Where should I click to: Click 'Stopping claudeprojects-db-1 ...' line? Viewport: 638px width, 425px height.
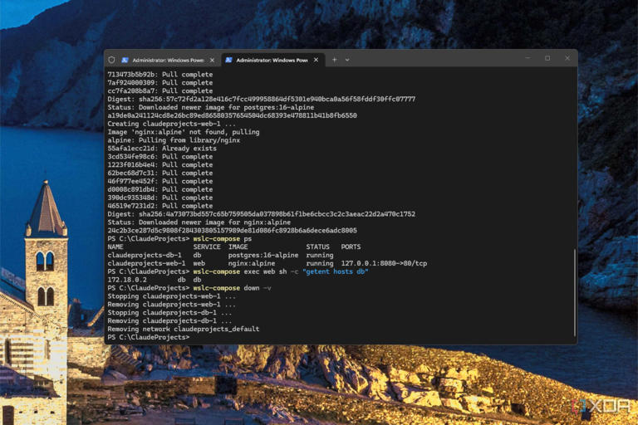click(x=169, y=312)
